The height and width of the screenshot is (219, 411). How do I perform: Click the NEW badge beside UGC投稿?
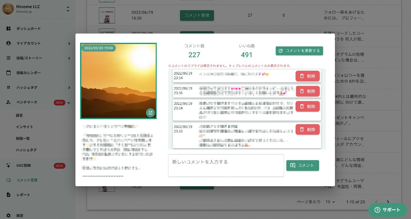coord(59,166)
